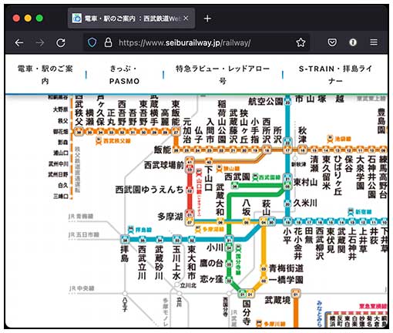
Task: Click 武蔵砂川 station label
Action: [159, 262]
